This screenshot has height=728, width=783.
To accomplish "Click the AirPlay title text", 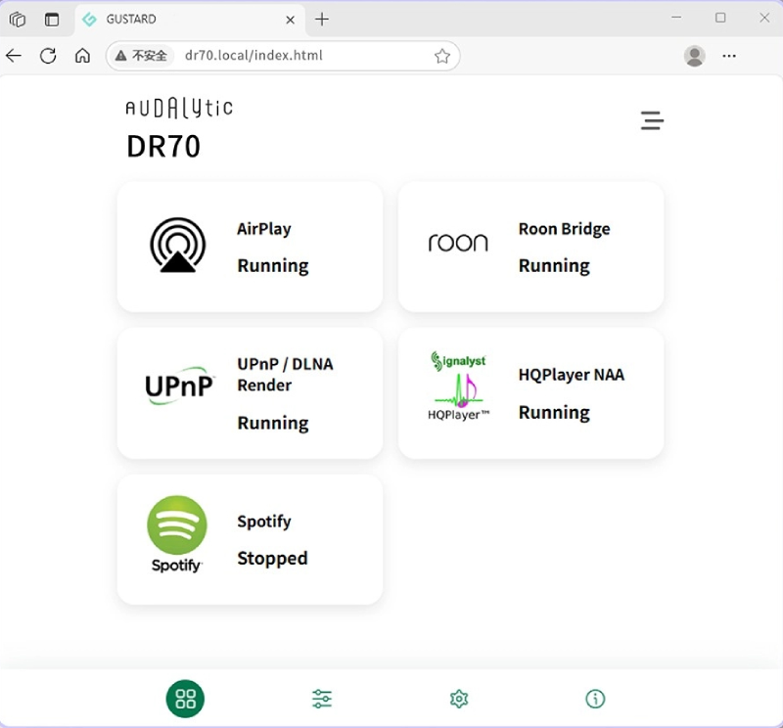I will click(264, 229).
